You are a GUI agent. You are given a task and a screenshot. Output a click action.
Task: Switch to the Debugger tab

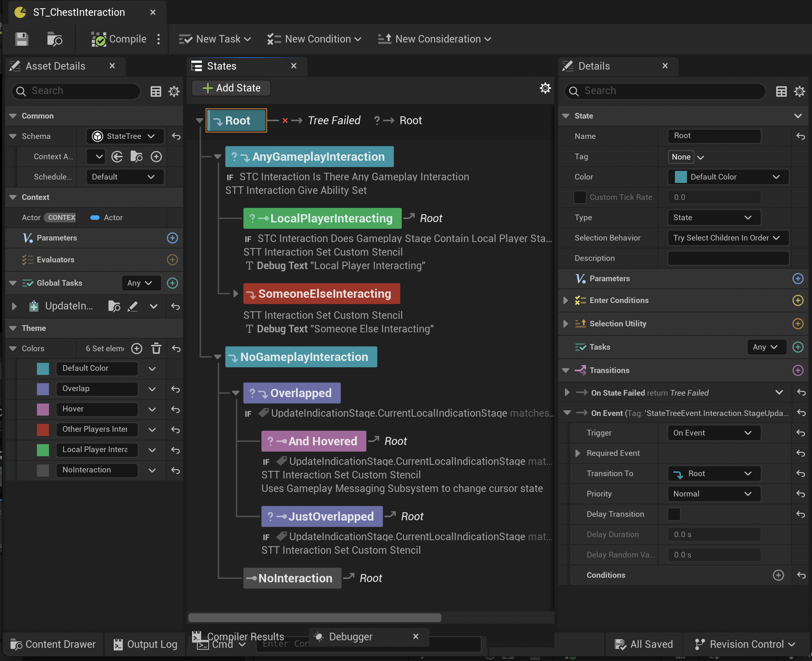click(350, 637)
